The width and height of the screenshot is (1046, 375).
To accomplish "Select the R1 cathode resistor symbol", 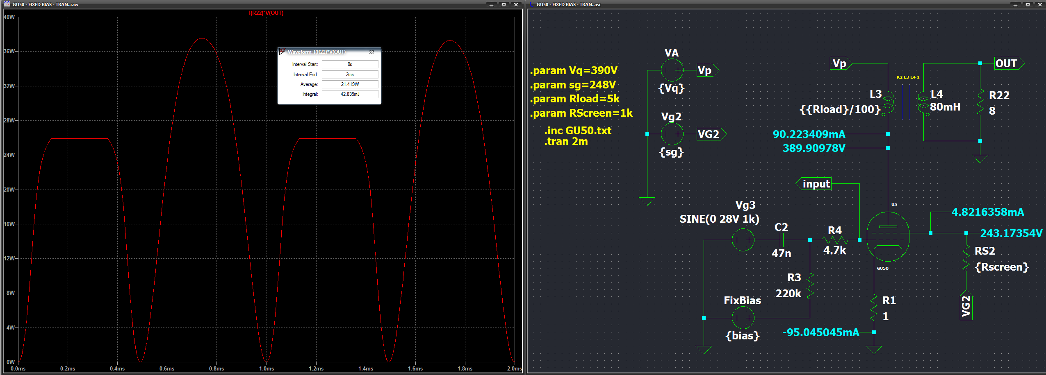I will tap(874, 308).
